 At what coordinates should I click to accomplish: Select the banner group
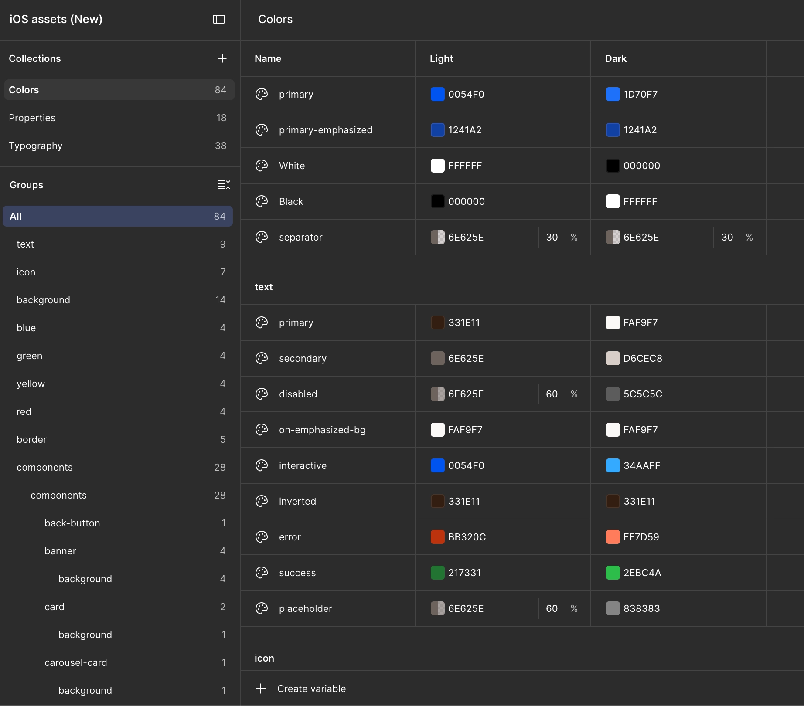[x=118, y=551]
